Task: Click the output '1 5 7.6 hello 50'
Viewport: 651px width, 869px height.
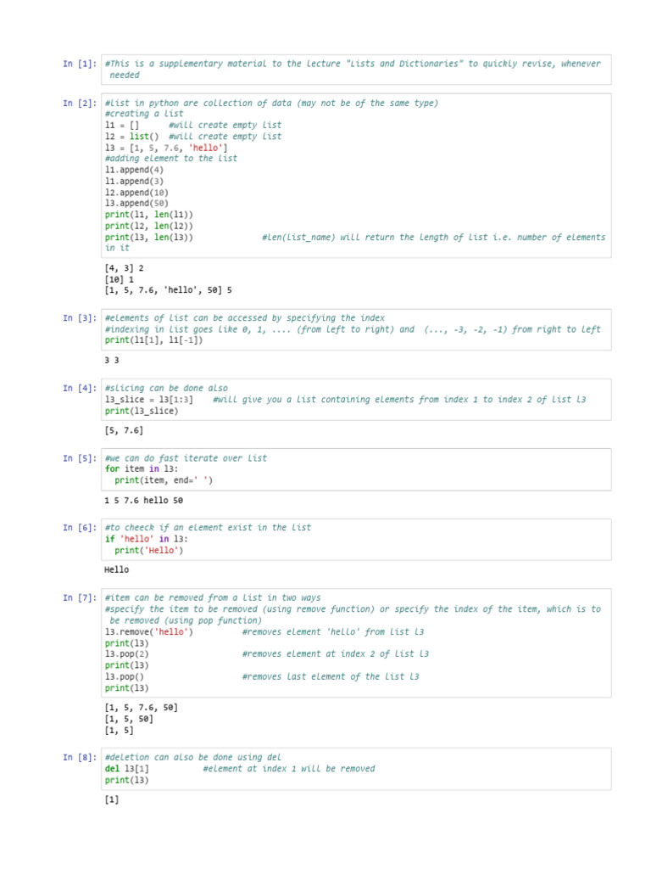Action: 144,501
